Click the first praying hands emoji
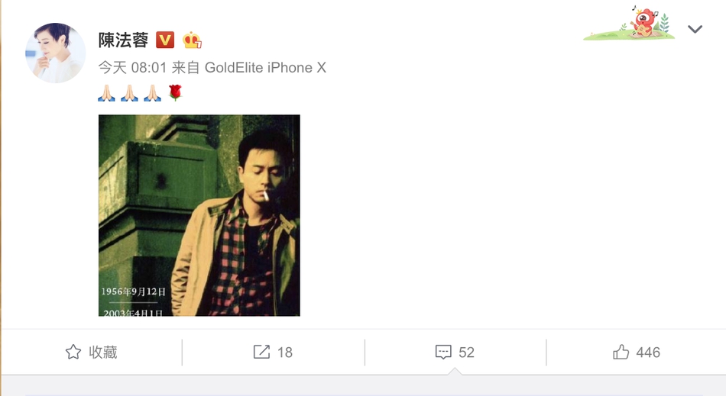Image resolution: width=726 pixels, height=396 pixels. point(106,93)
